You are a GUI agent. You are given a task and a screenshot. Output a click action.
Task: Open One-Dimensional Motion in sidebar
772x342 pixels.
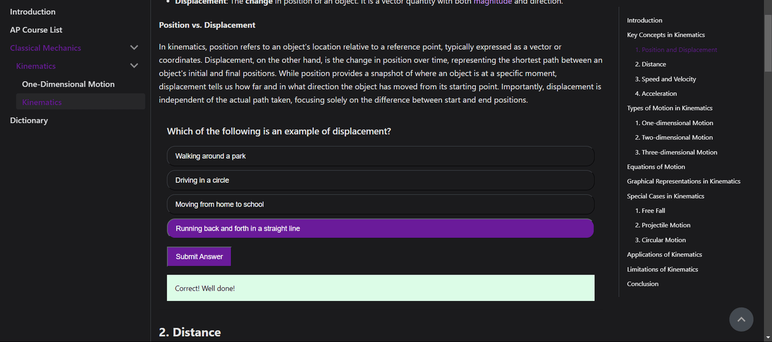[x=68, y=84]
